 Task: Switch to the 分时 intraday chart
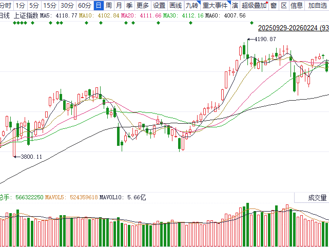(5, 6)
